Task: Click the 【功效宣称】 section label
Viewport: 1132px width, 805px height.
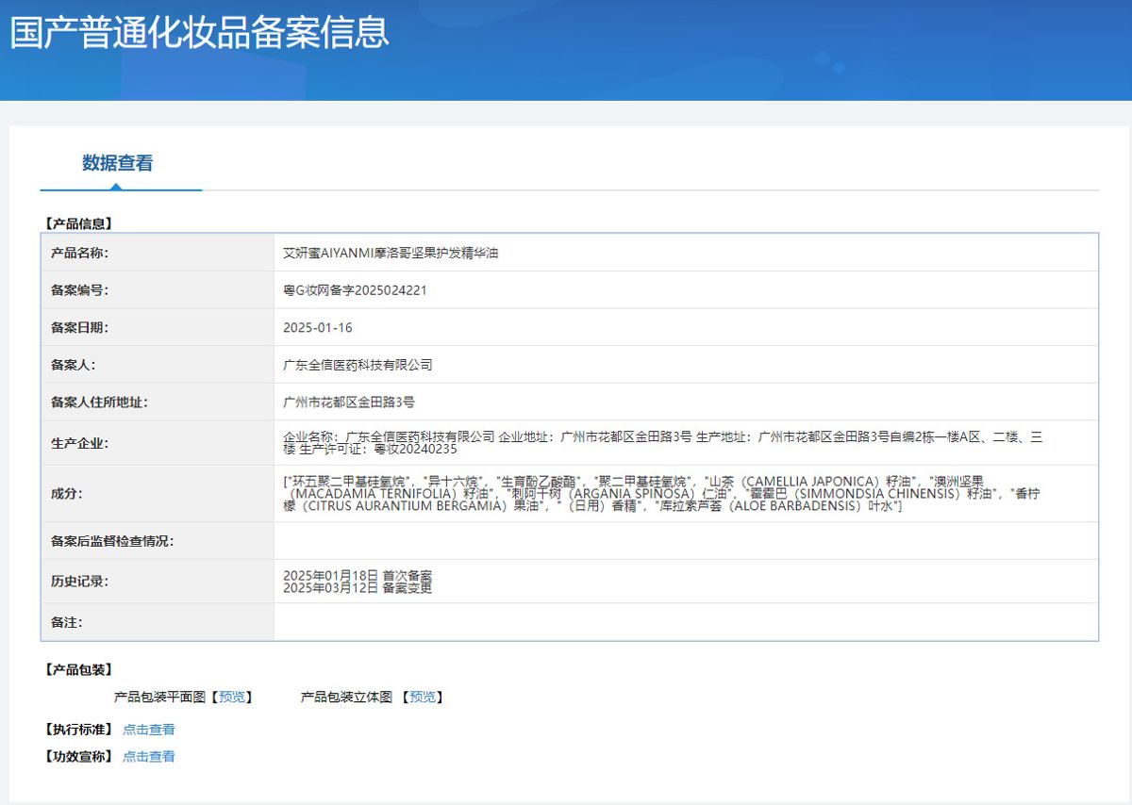Action: [77, 756]
